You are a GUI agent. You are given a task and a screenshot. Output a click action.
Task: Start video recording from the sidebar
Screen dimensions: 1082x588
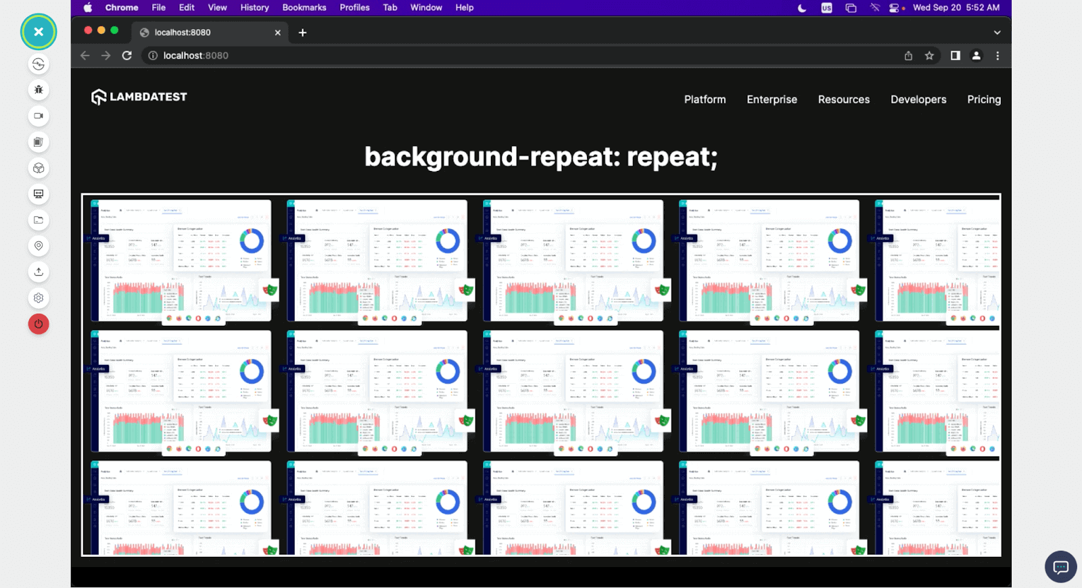tap(39, 116)
